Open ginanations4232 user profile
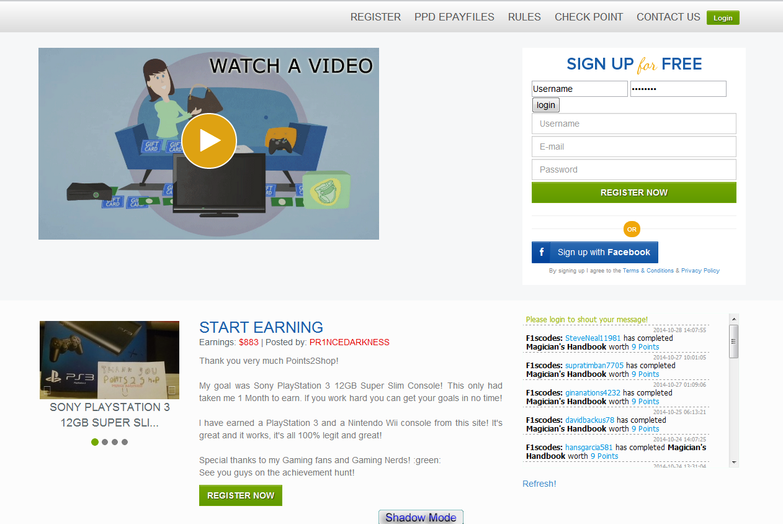The image size is (783, 524). 593,393
